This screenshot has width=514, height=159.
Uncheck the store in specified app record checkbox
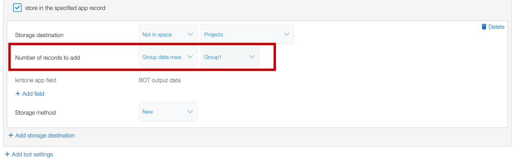click(x=17, y=8)
